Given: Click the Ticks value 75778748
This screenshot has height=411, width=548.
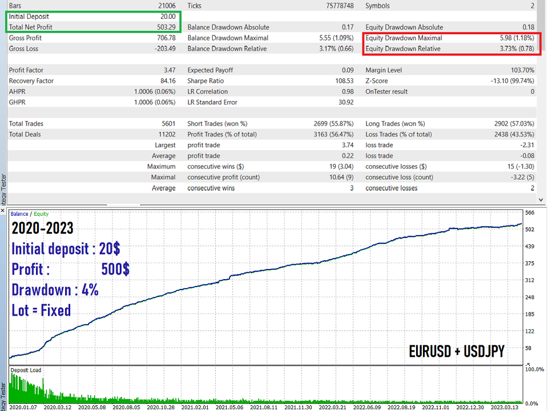Looking at the screenshot, I should click(x=340, y=6).
